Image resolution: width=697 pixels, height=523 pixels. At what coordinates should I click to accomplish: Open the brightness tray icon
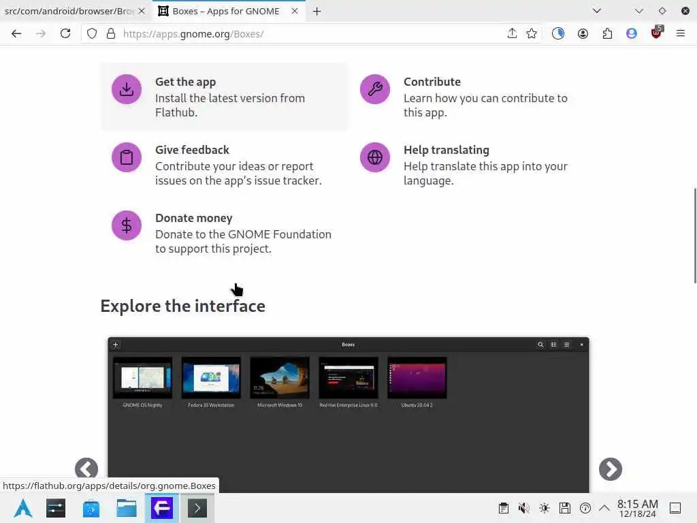(544, 508)
